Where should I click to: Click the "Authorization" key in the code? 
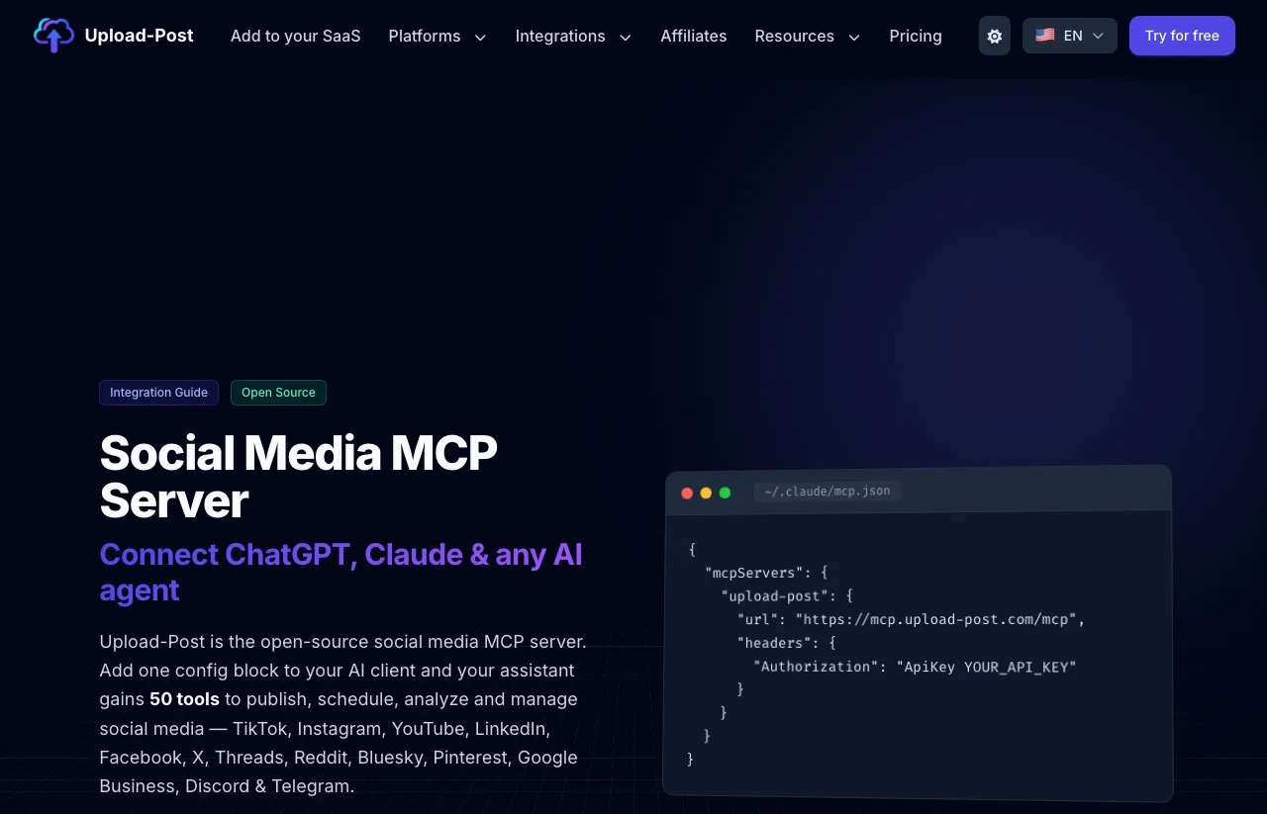pyautogui.click(x=816, y=667)
